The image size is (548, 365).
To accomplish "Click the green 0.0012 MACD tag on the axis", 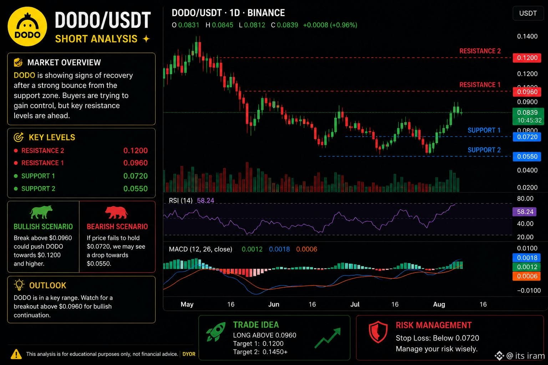I will [527, 267].
